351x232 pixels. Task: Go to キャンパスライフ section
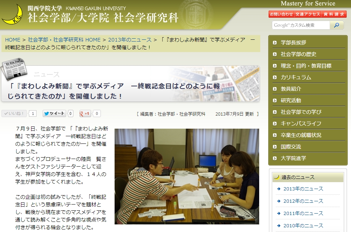(301, 124)
